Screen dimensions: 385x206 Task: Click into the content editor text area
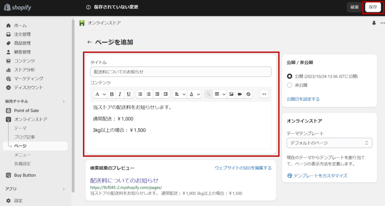pyautogui.click(x=181, y=125)
